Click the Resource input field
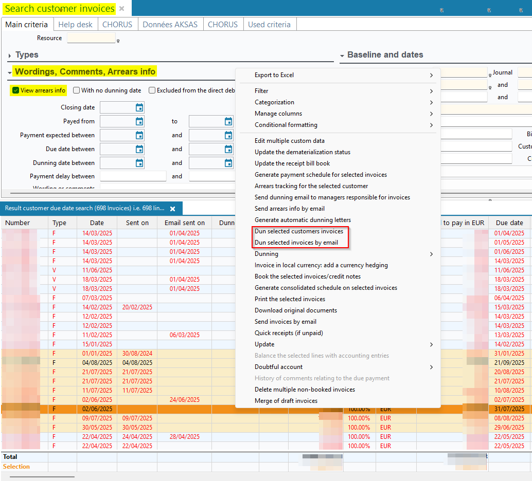Image resolution: width=532 pixels, height=481 pixels. pos(91,38)
